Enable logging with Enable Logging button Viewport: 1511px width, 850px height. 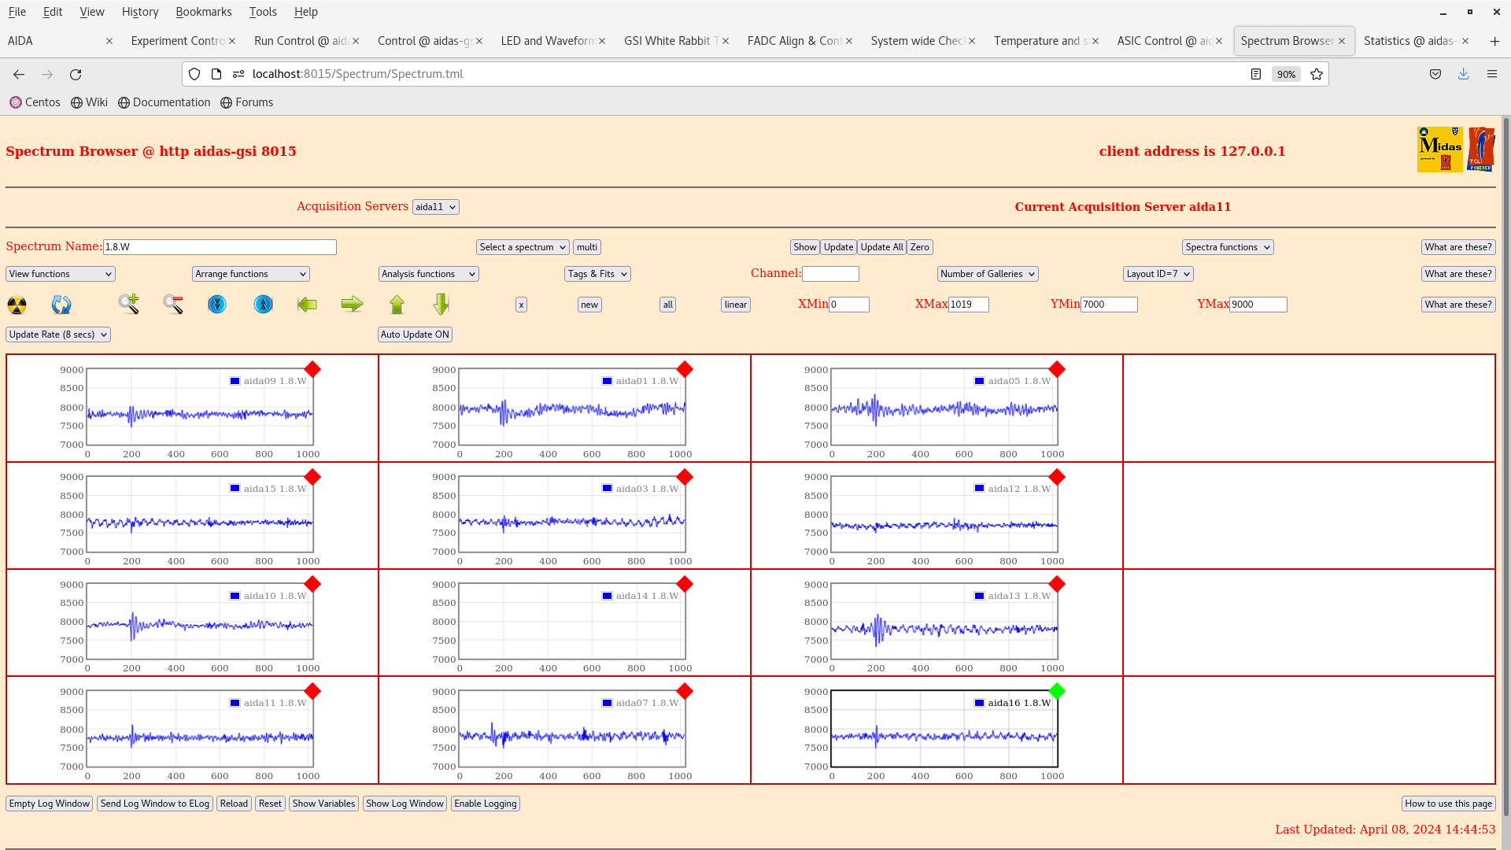point(485,804)
